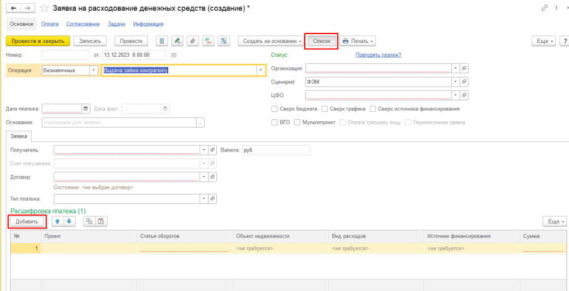The image size is (569, 291).
Task: Enable the Сверх бюджета checkbox
Action: 274,109
